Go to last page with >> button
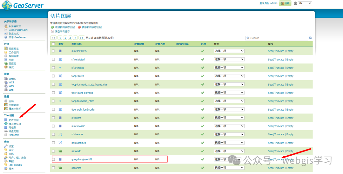The width and height of the screenshot is (343, 174). point(82,38)
